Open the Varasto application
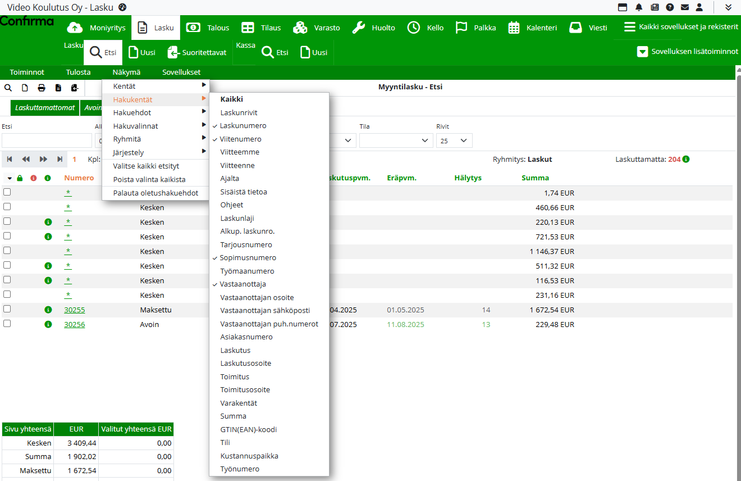Image resolution: width=741 pixels, height=481 pixels. pos(317,28)
